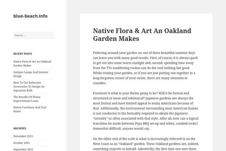Click the paragraph starting On the other end

pos(146,144)
